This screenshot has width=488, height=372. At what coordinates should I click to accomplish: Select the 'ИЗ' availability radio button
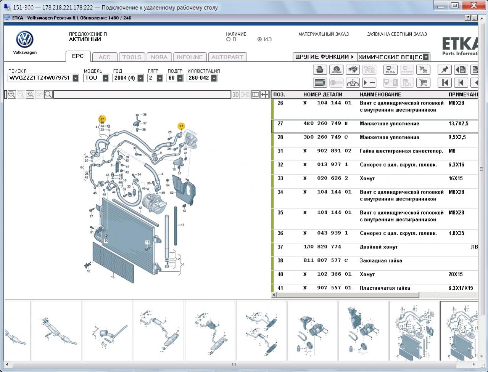coord(260,39)
